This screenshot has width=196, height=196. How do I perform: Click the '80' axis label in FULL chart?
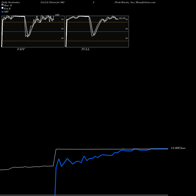coord(127,19)
